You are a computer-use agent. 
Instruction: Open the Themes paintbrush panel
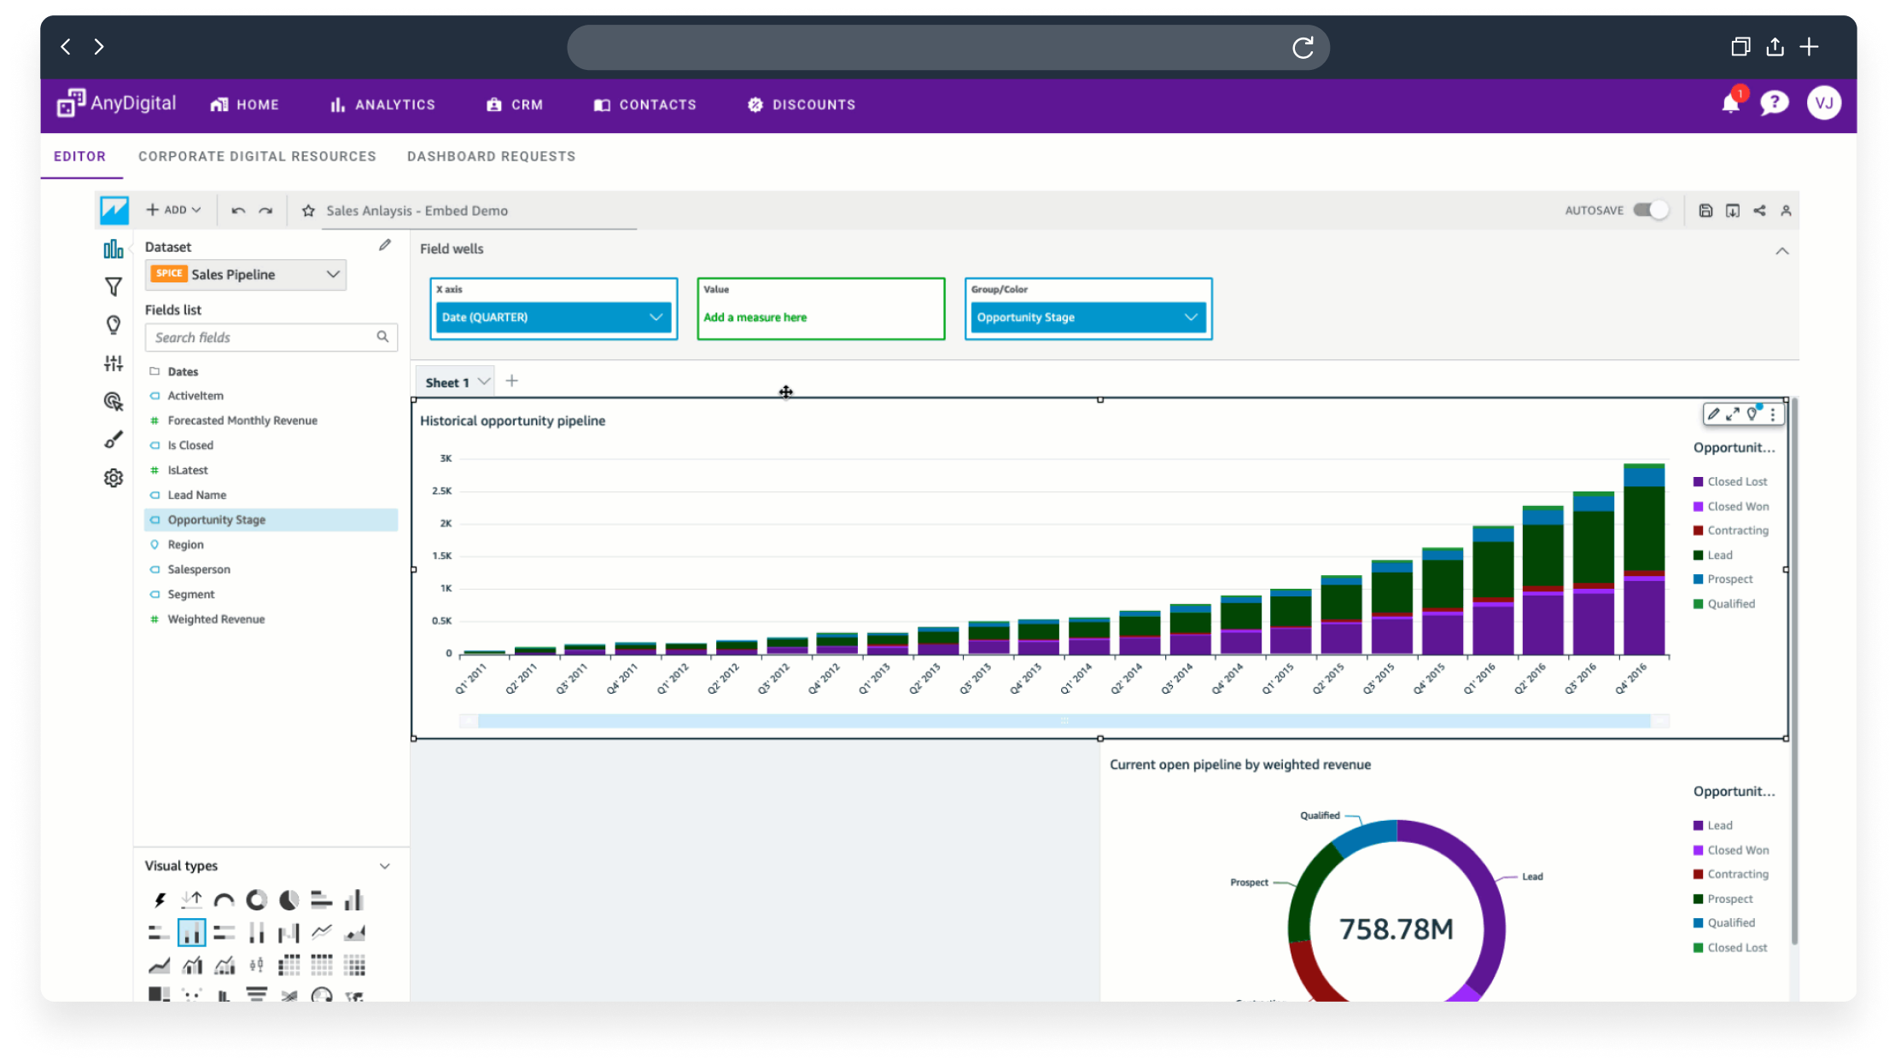[x=113, y=440]
